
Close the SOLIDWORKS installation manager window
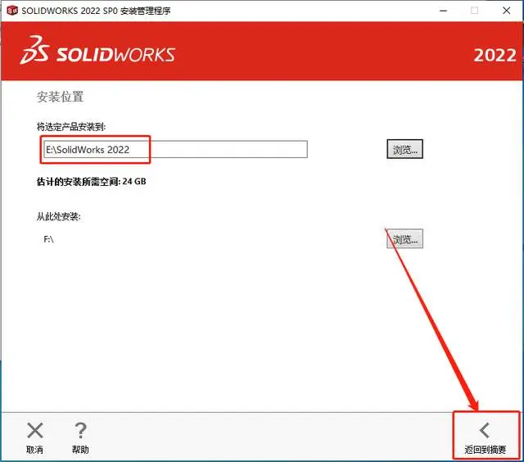(x=506, y=11)
